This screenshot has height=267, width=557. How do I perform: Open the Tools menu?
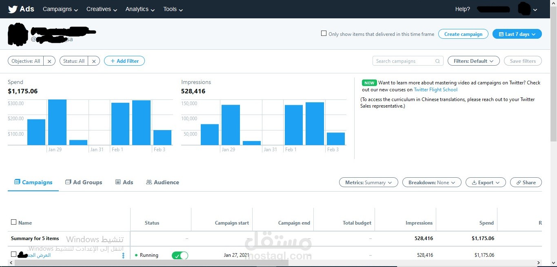tap(173, 9)
